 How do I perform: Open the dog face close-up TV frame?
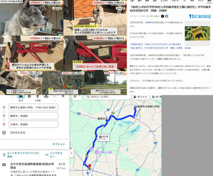point(32,18)
